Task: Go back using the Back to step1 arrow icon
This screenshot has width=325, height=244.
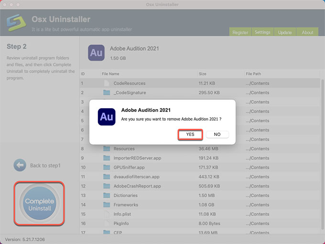Action: coord(20,165)
